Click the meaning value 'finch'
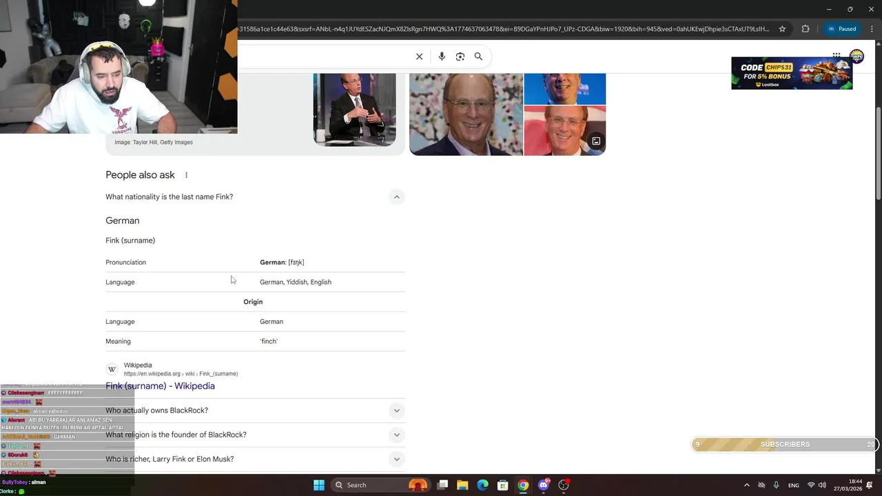This screenshot has width=882, height=496. [x=269, y=342]
